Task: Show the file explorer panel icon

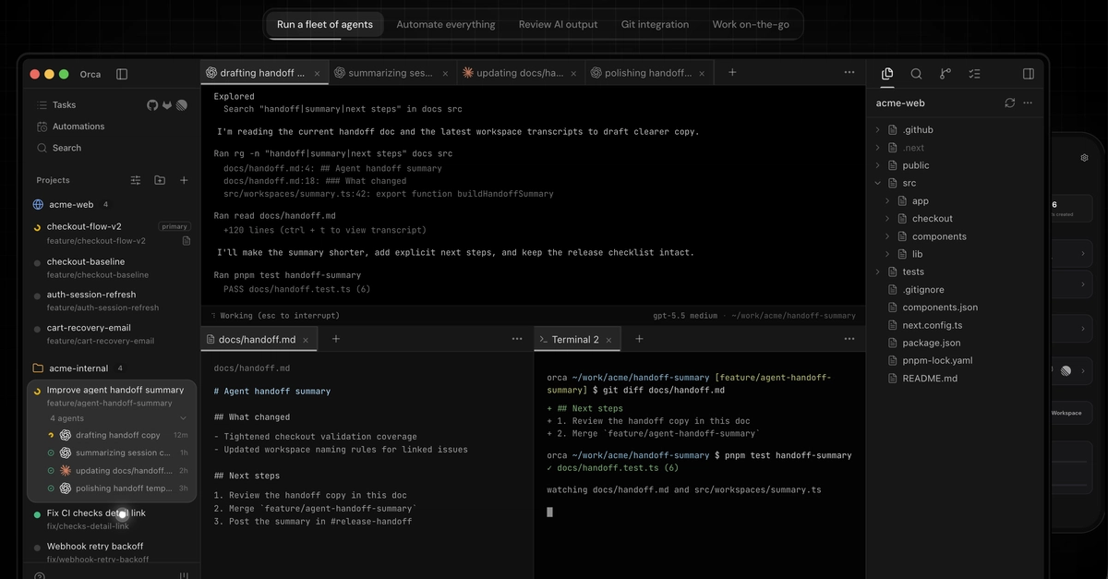Action: pos(887,74)
